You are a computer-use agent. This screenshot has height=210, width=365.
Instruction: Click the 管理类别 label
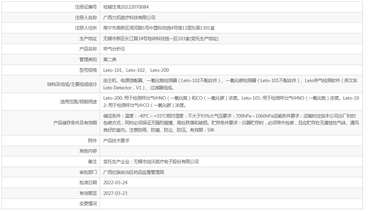(x=88, y=59)
